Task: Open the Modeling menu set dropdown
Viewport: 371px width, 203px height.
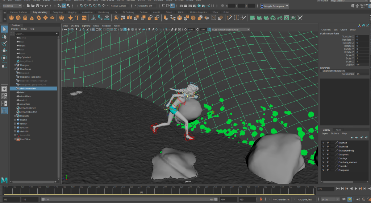Action: [12, 6]
